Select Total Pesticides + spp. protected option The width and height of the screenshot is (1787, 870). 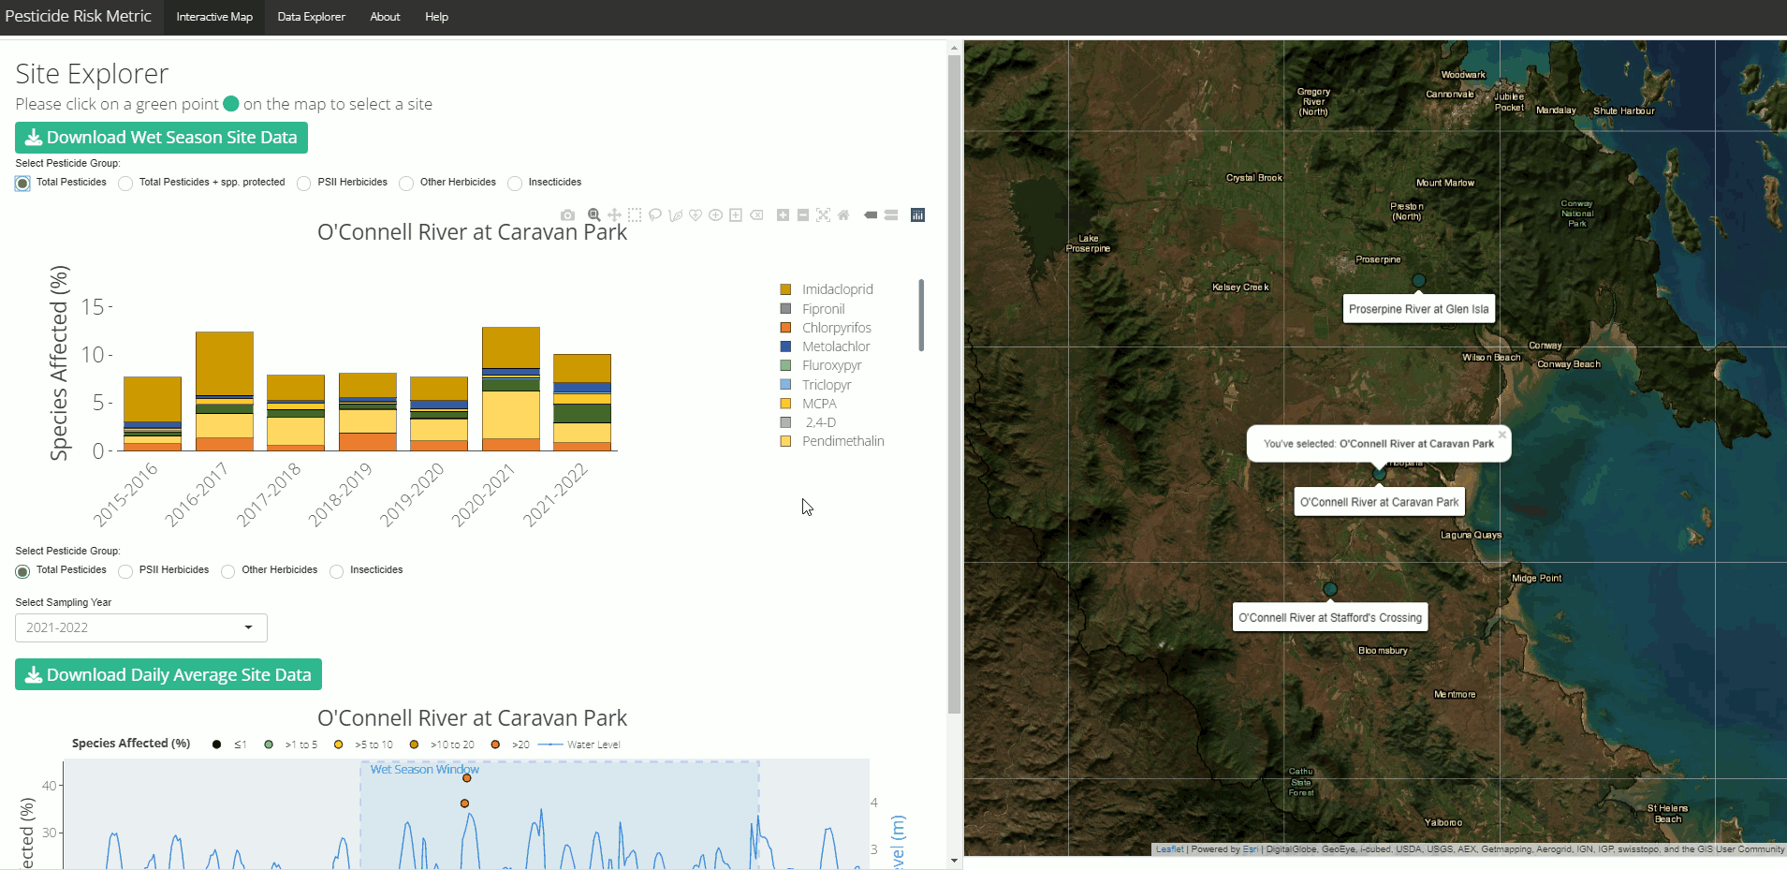coord(125,184)
